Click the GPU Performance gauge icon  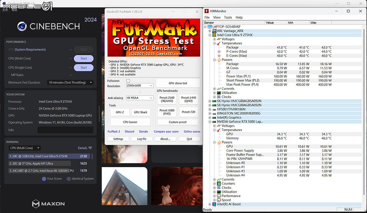[x=219, y=196]
